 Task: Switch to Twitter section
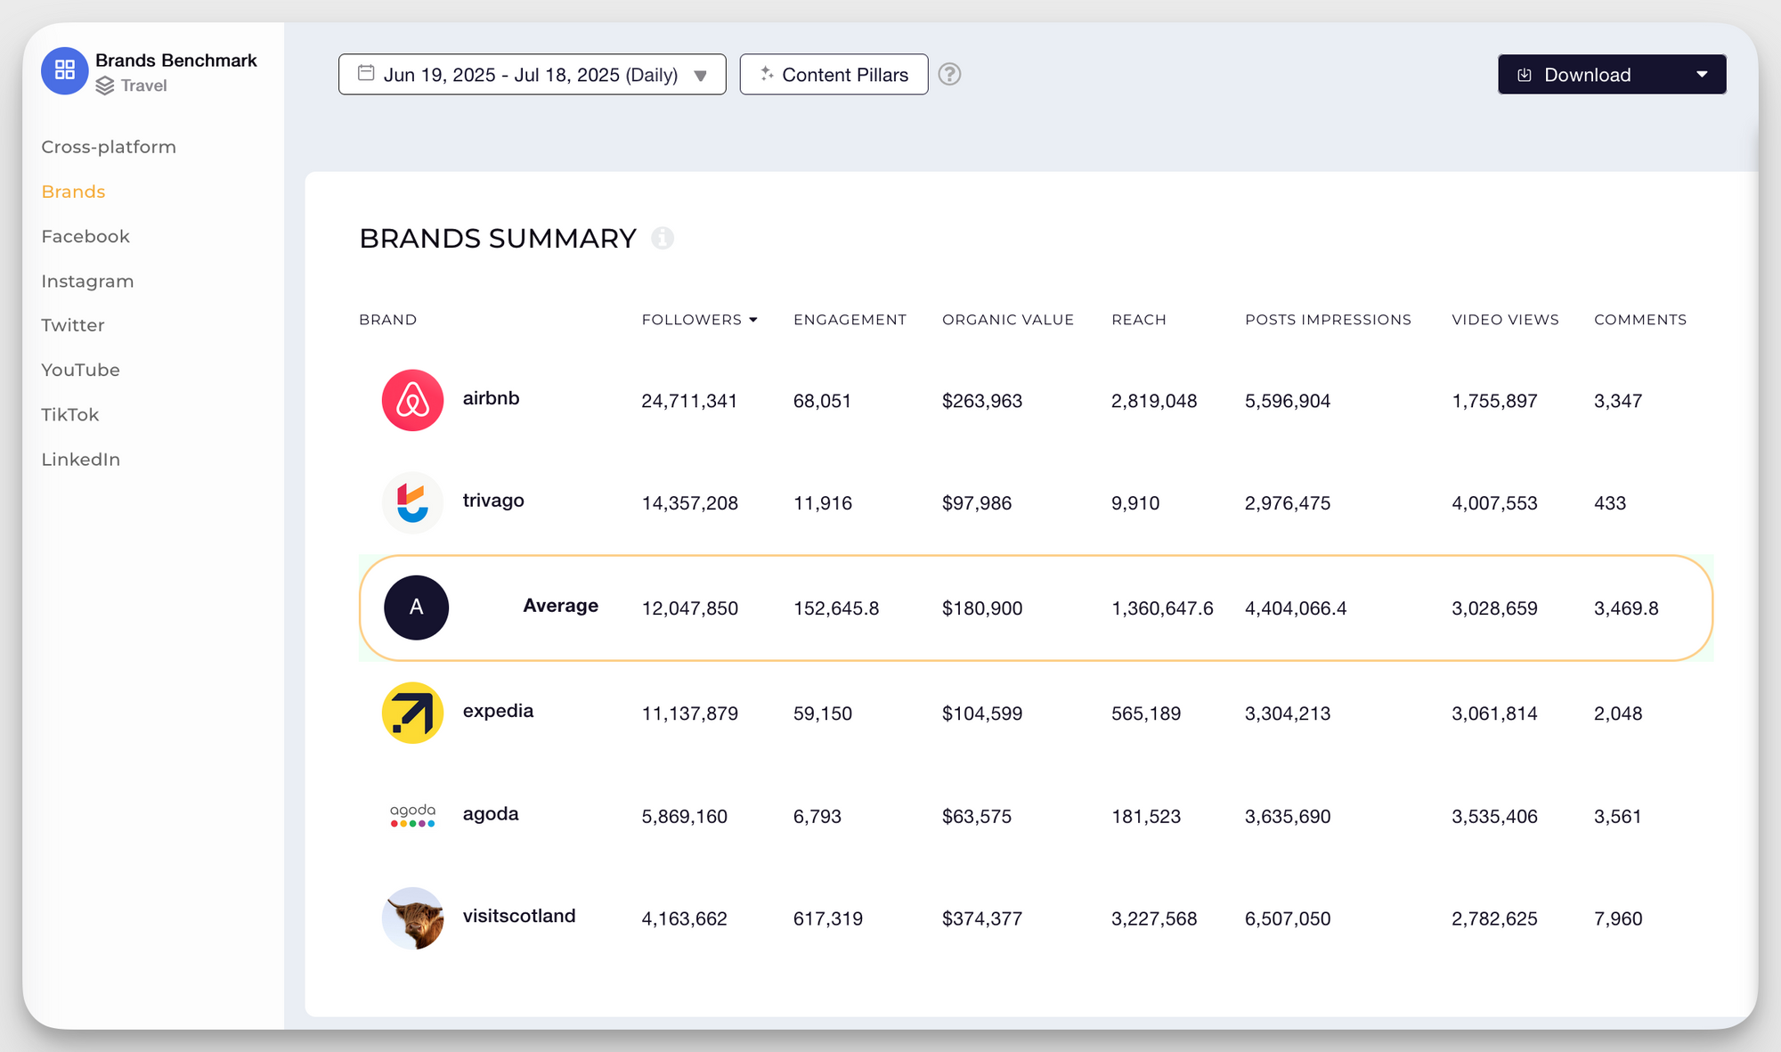tap(73, 325)
